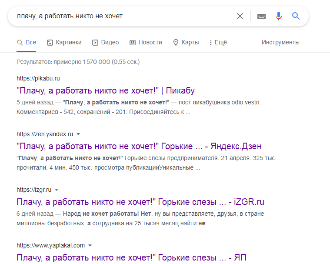Click the results count text 'Результатов: примерно 1 570 000'
The image size is (330, 264).
pyautogui.click(x=63, y=62)
